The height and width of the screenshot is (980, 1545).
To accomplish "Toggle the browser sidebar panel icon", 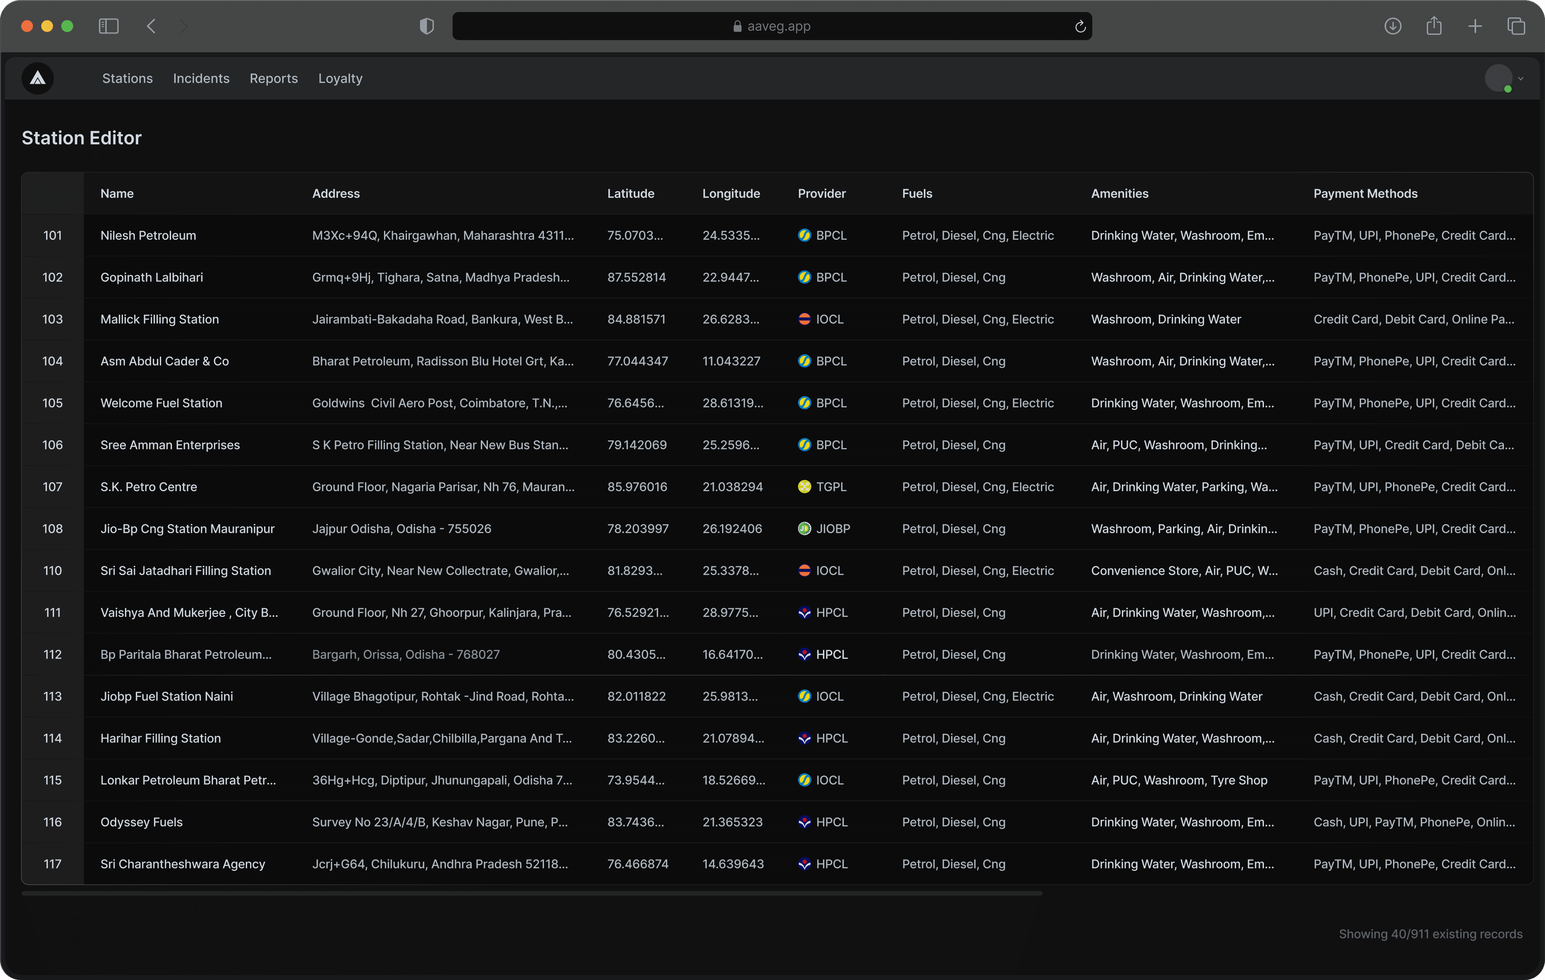I will (x=108, y=26).
